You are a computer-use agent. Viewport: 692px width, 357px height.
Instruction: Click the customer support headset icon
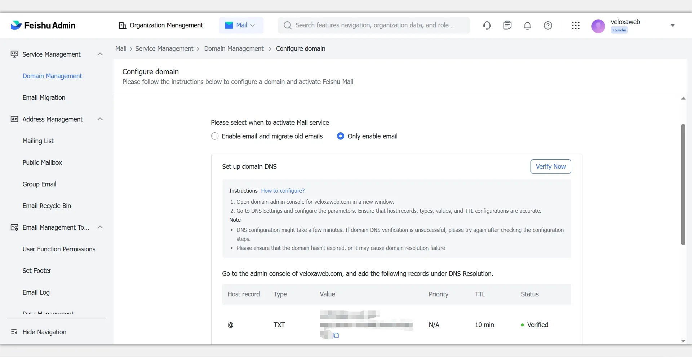pyautogui.click(x=487, y=25)
